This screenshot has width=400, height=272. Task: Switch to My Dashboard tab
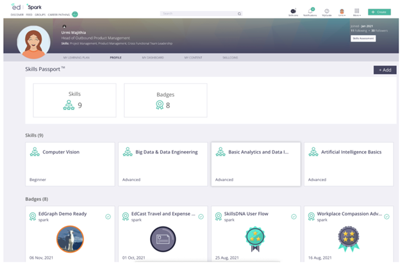[153, 58]
